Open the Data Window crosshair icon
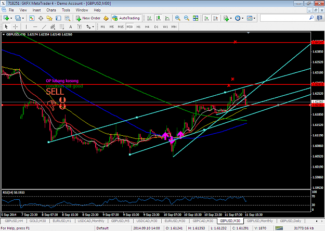The height and width of the screenshot is (231, 325). [41, 18]
